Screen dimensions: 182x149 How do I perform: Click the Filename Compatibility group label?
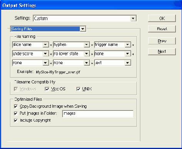pos(35,82)
